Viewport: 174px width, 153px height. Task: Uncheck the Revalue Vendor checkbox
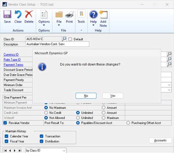(x=5, y=123)
